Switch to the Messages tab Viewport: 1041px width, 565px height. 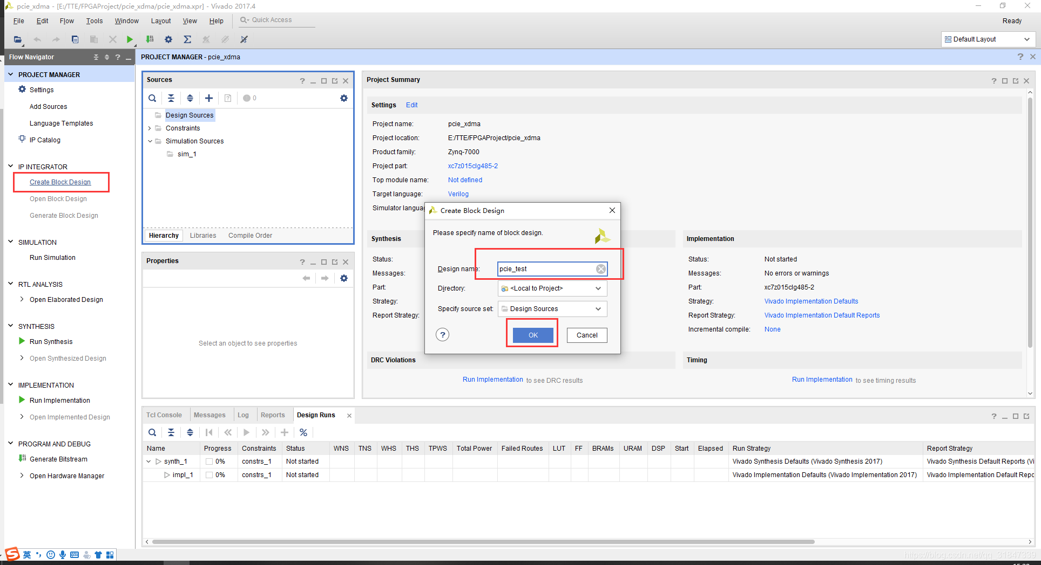(209, 415)
